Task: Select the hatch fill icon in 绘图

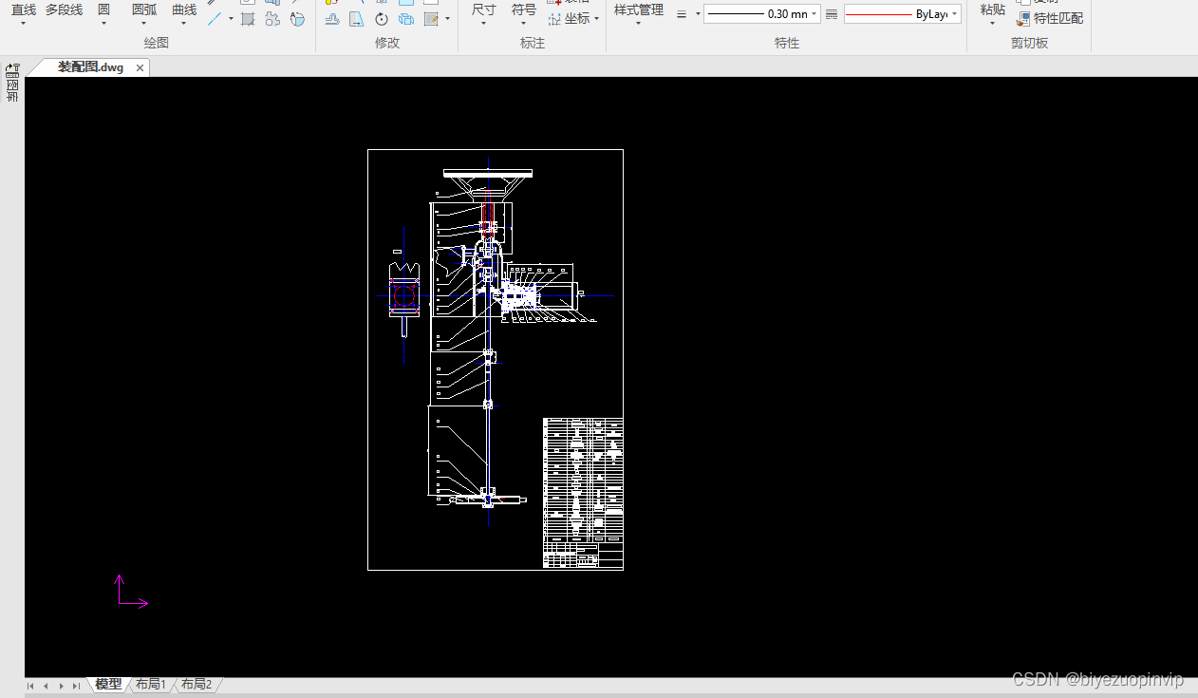Action: 248,19
